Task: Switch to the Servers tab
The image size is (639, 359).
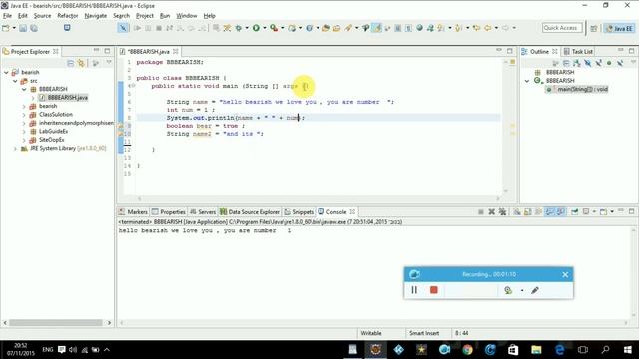Action: [x=203, y=212]
